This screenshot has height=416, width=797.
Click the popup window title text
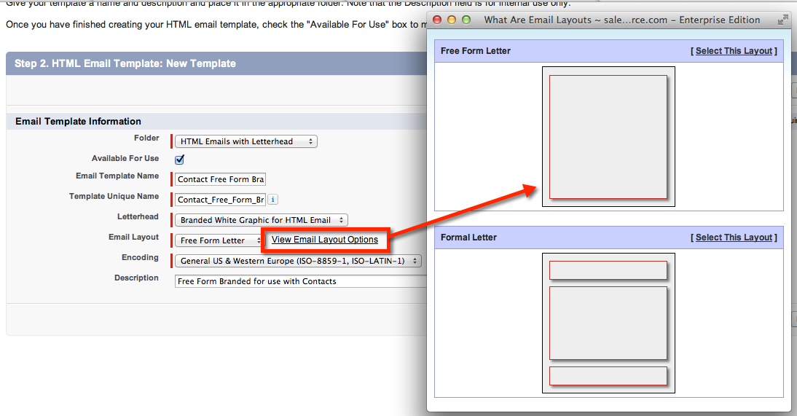[x=622, y=20]
